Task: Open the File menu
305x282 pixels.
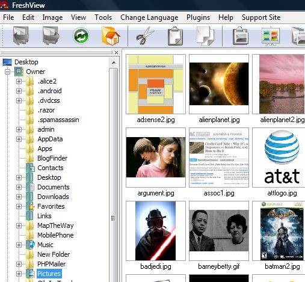Action: [x=8, y=17]
